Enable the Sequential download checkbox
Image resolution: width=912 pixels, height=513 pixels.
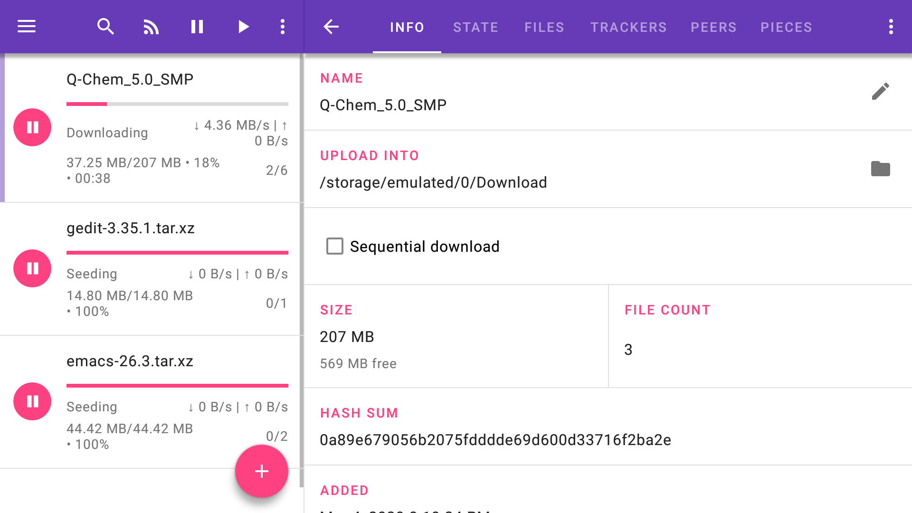(x=335, y=246)
